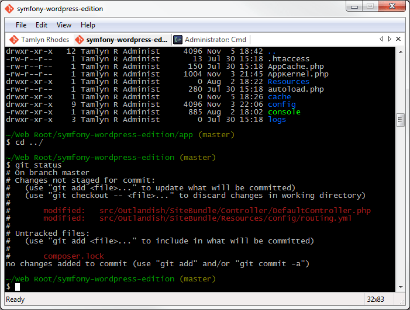Click the git icon on Tamlyn Rhodes tab
The width and height of the screenshot is (410, 310).
[x=14, y=40]
